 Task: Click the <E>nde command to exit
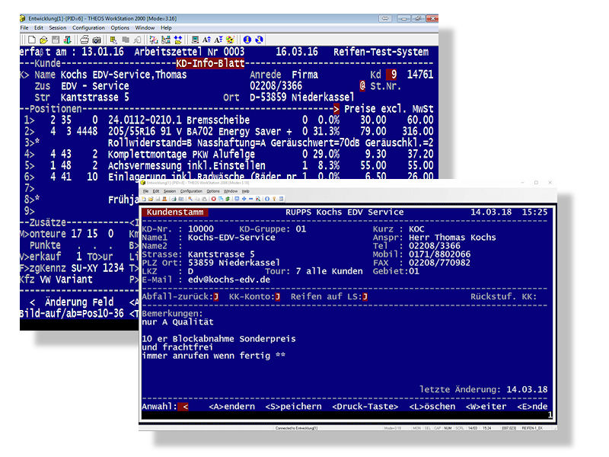(532, 407)
